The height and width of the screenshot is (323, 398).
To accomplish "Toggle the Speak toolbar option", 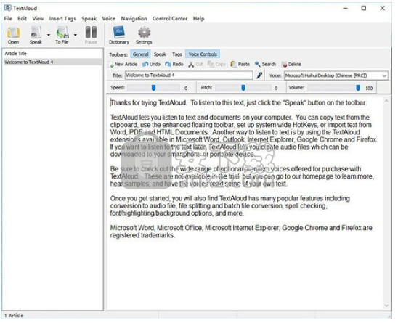I will [x=160, y=54].
